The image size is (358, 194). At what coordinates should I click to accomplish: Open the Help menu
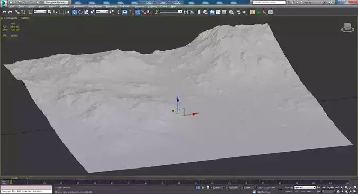coord(174,7)
